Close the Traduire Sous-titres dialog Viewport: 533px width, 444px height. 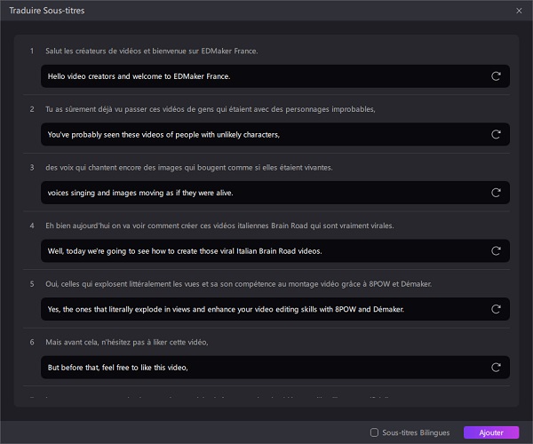(519, 10)
